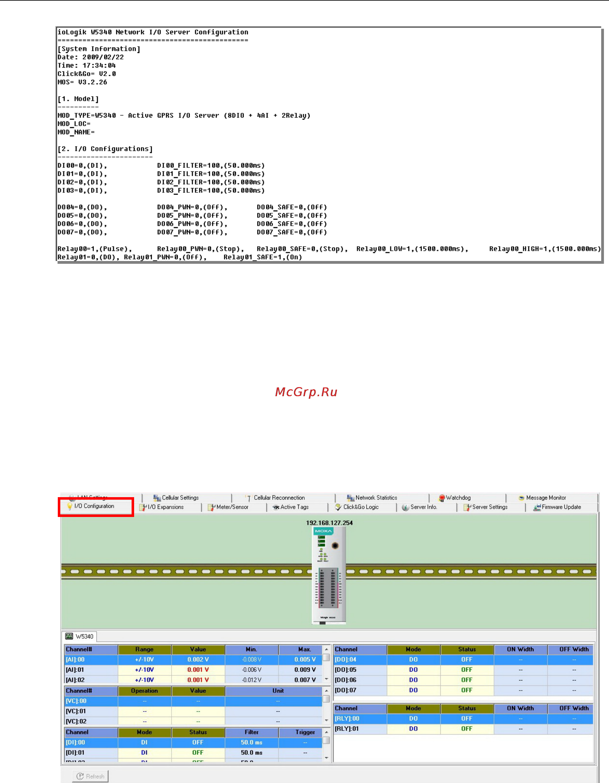Select the [AI]:02 channel row
This screenshot has width=609, height=783.
pyautogui.click(x=193, y=680)
